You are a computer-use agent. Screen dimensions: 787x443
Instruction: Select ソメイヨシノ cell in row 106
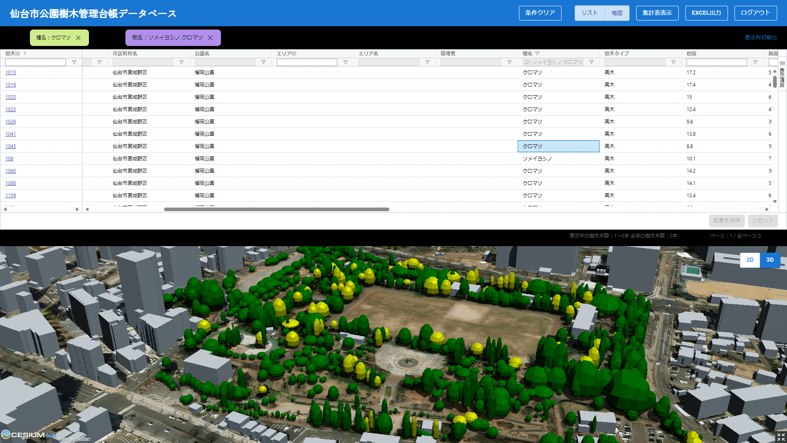559,159
